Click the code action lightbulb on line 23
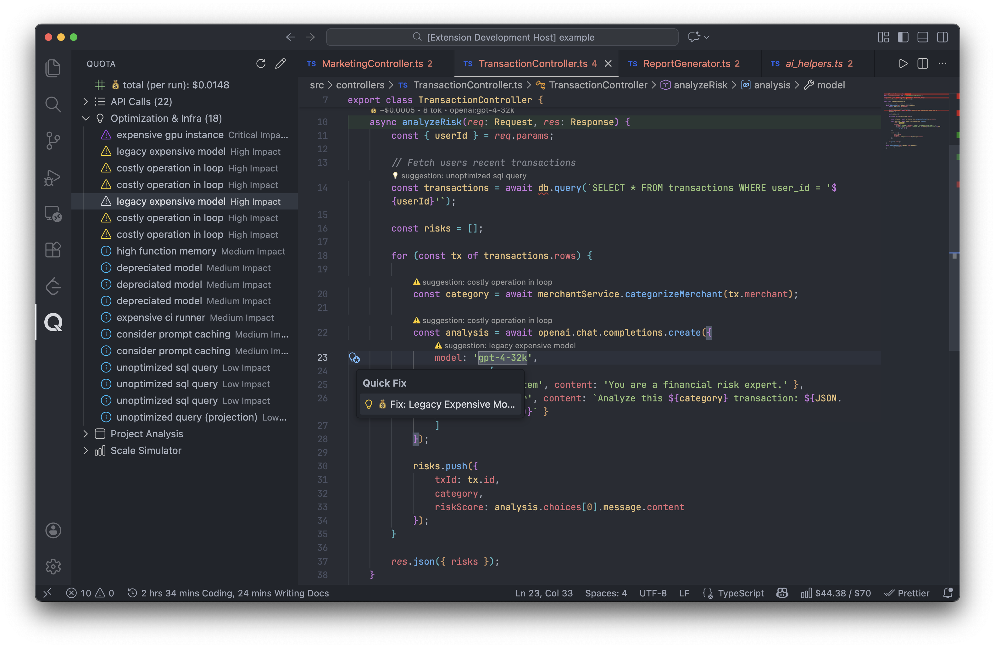 354,358
